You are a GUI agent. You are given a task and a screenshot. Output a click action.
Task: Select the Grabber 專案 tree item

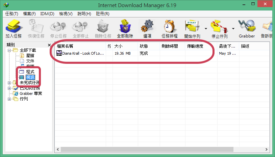(x=30, y=94)
